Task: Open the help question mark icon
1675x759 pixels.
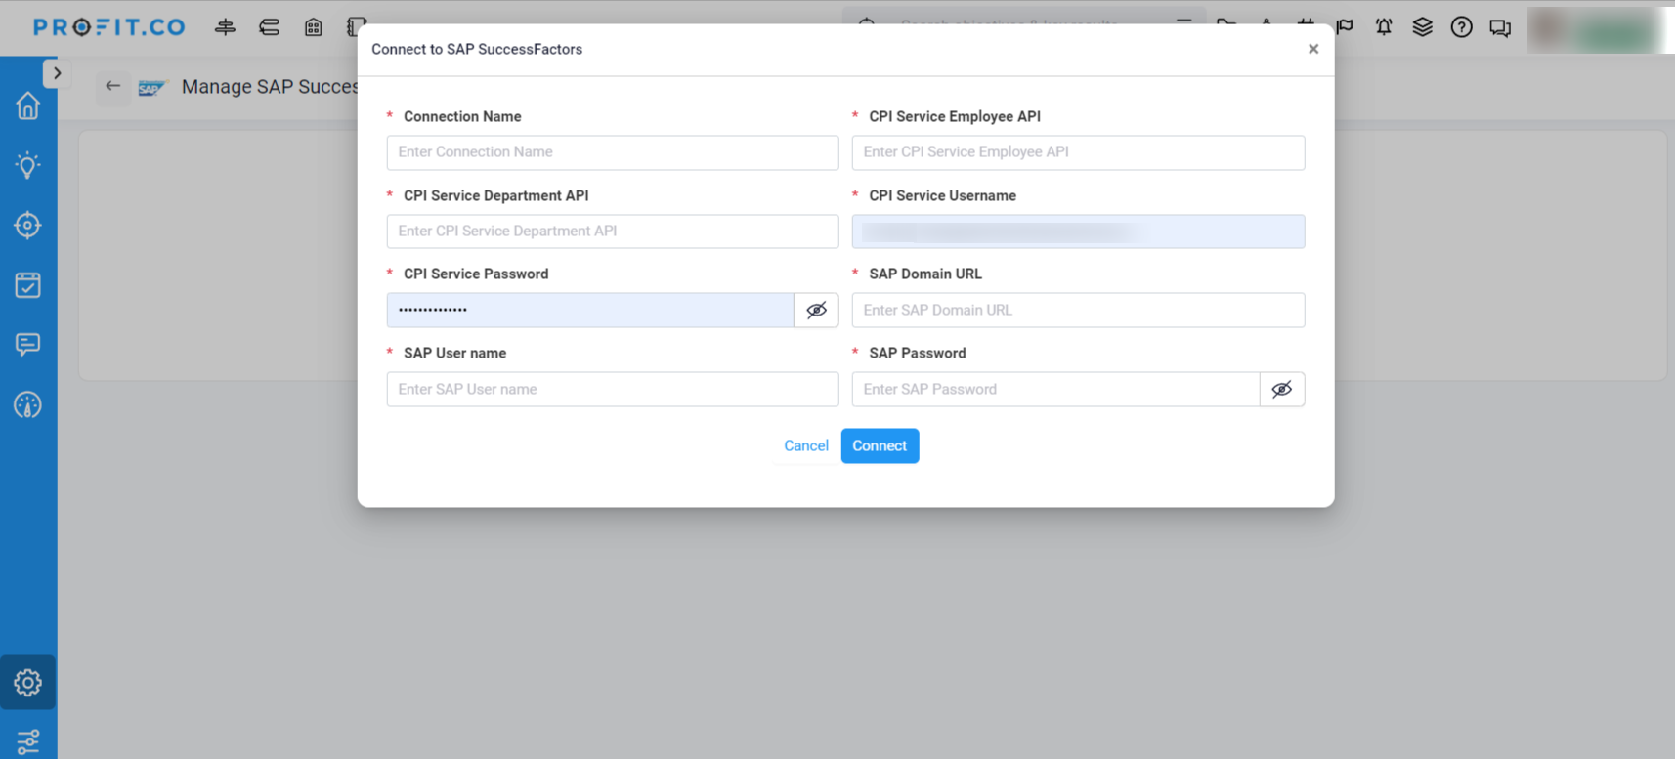Action: click(x=1461, y=27)
